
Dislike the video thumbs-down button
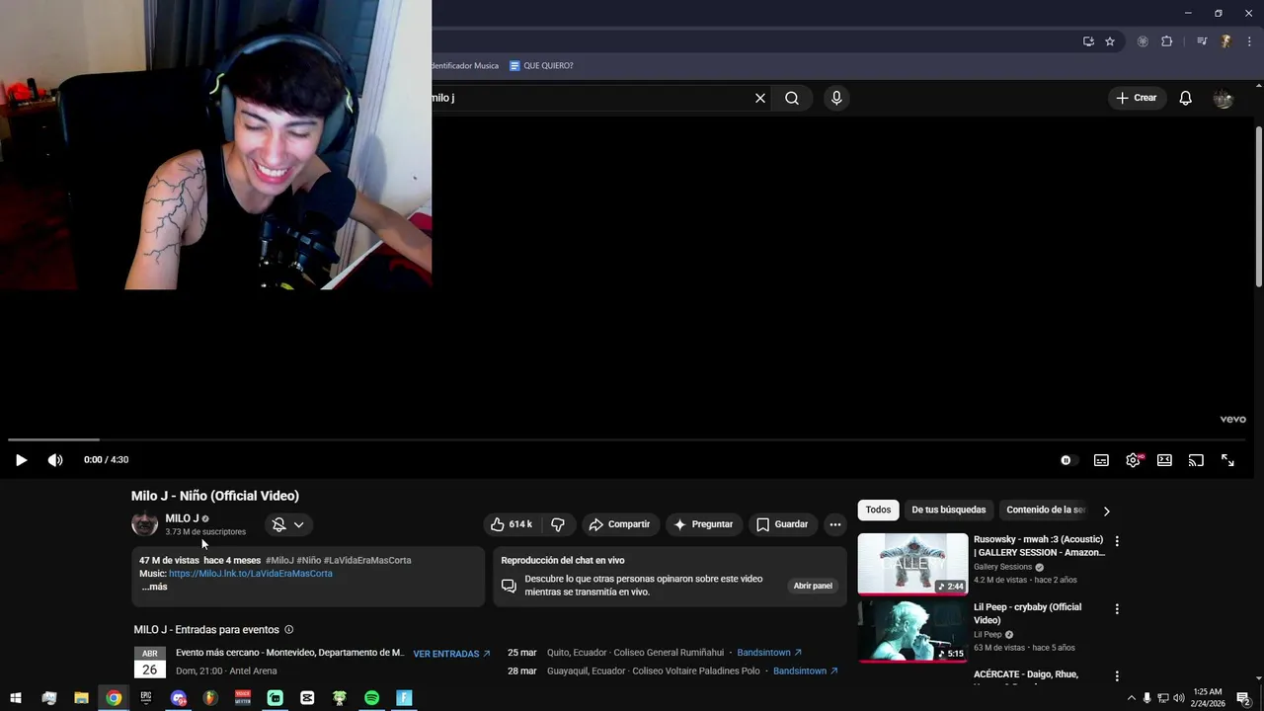click(558, 524)
